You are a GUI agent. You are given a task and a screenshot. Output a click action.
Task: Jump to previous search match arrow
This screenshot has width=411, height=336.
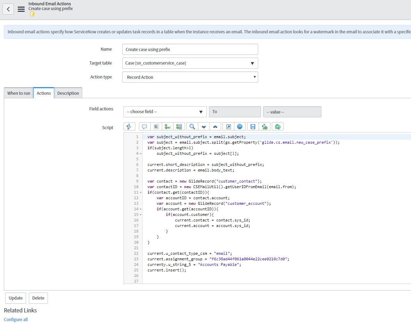(x=215, y=127)
